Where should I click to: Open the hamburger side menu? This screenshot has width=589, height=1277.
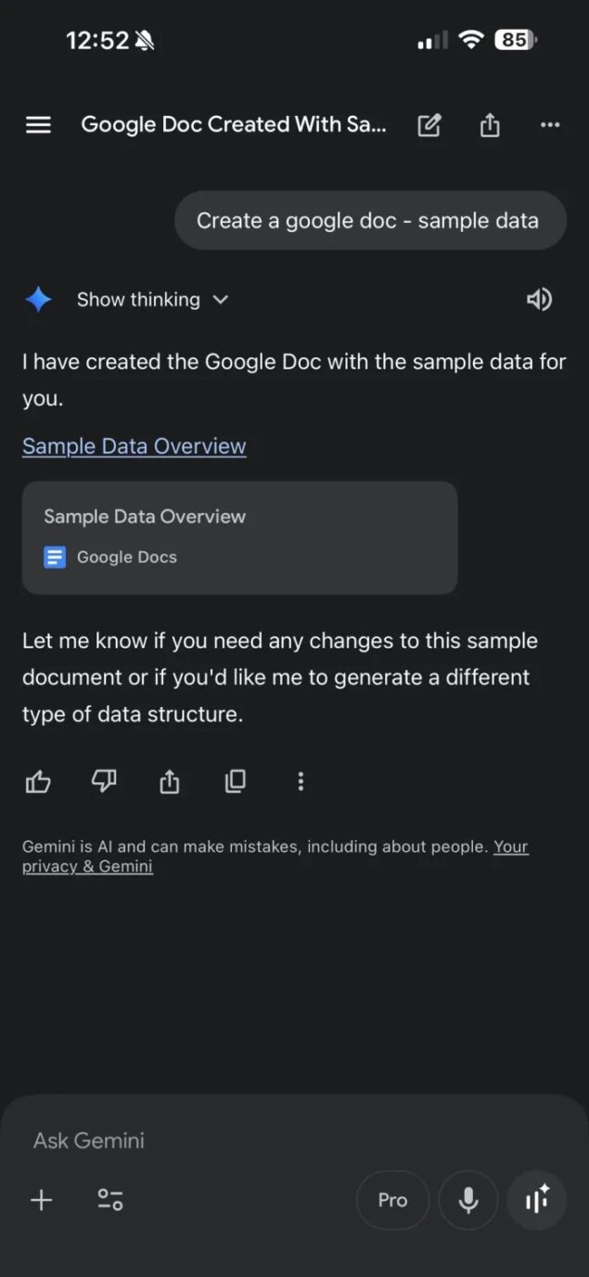pos(38,124)
